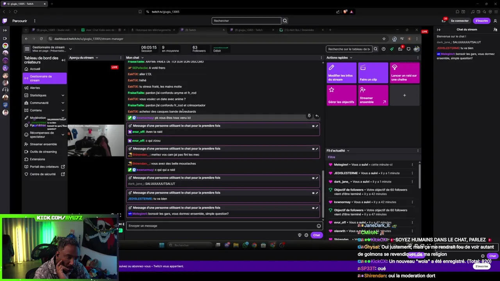Click the Parcourir browse link
Image resolution: width=500 pixels, height=281 pixels.
pos(20,21)
